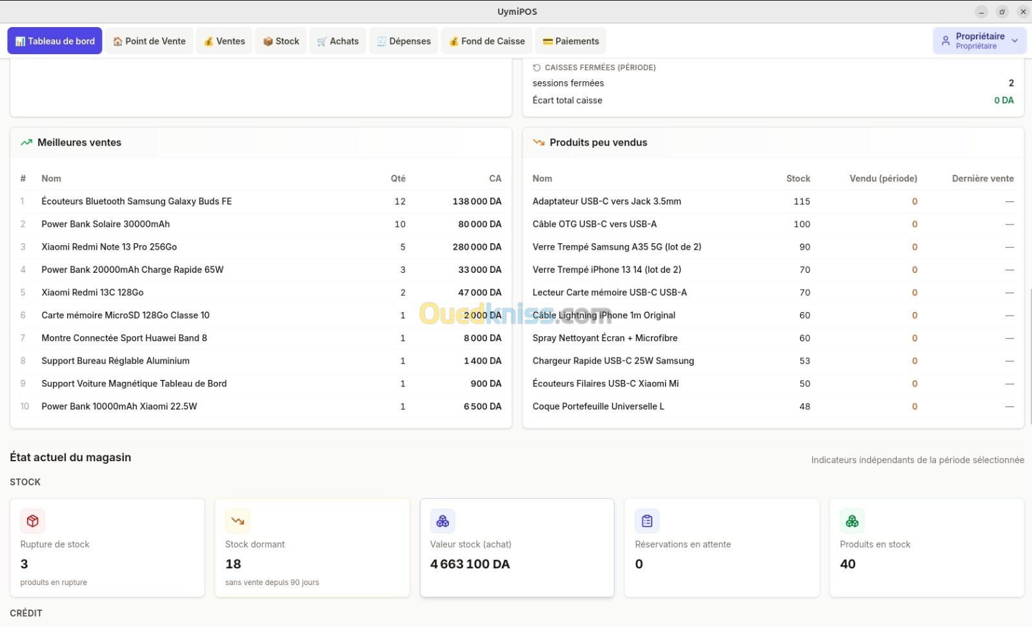Select 'Support Bureau Réglable Aluminium' row
Screen dimensions: 1032x627
click(x=261, y=361)
